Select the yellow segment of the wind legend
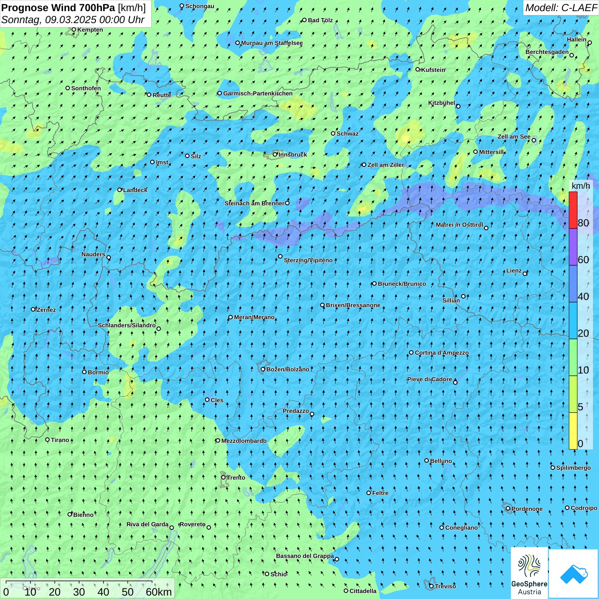Viewport: 599px width, 599px height. point(573,431)
